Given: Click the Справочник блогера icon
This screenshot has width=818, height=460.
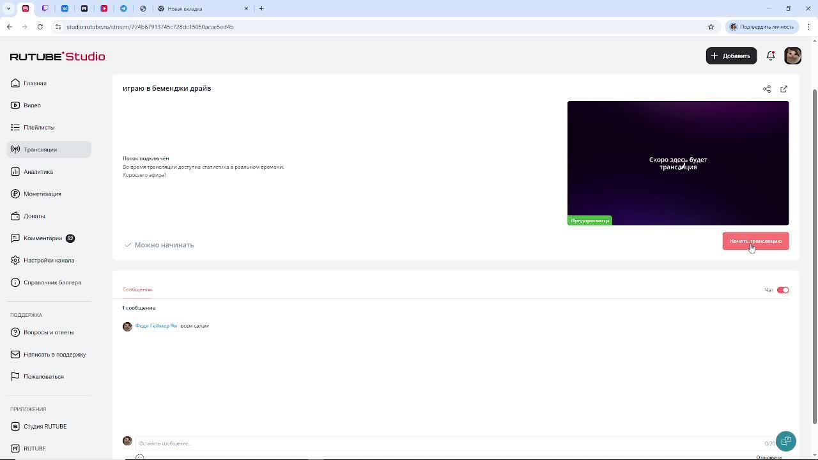Looking at the screenshot, I should [x=15, y=282].
